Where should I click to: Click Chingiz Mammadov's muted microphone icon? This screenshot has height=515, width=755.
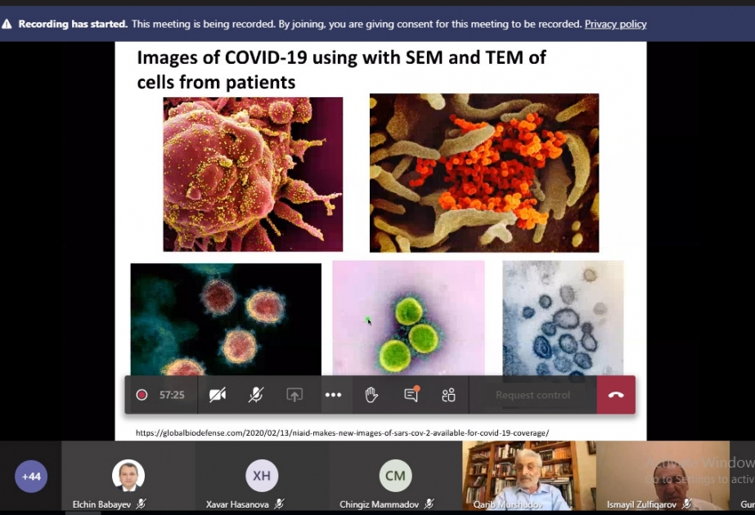[x=429, y=504]
